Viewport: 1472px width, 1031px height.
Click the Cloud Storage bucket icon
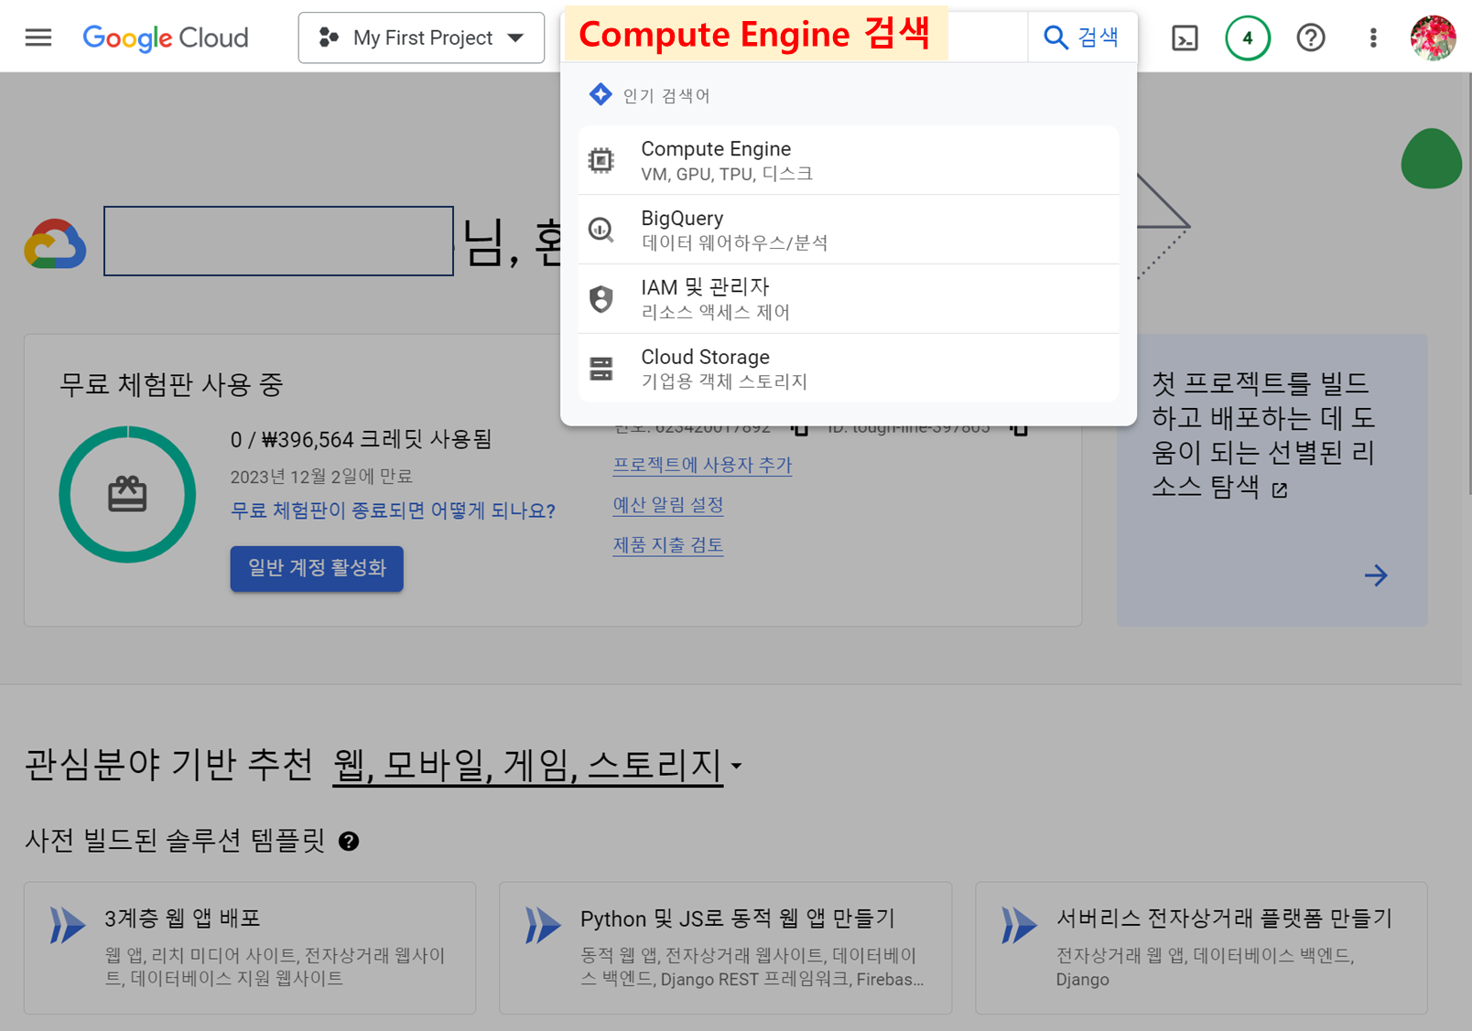click(x=601, y=369)
